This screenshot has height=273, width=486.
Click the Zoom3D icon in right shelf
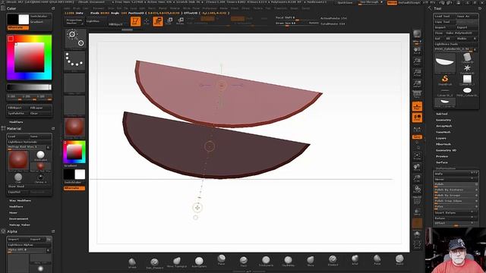417,179
